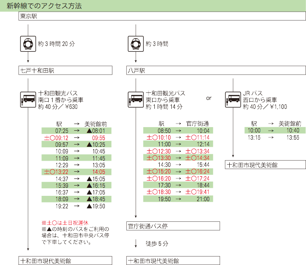
Task: Click the 十和田観光バス icon under 八戸駅
Action: pos(135,99)
